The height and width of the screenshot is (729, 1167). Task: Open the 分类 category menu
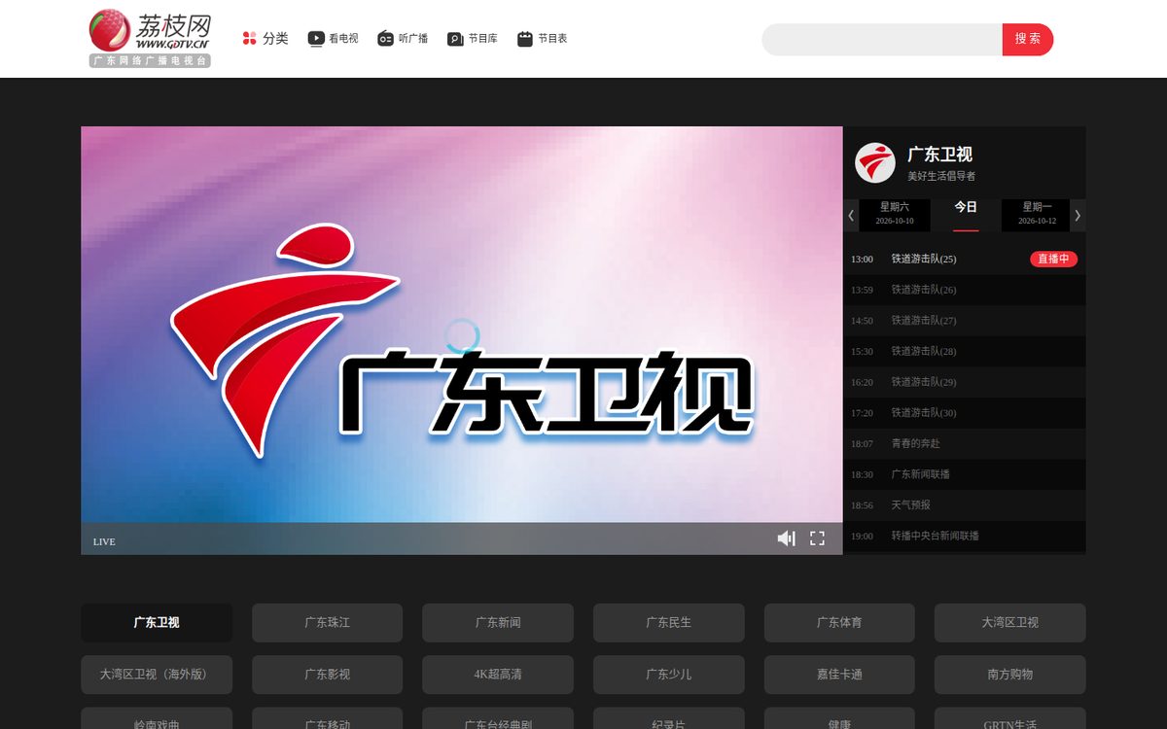point(265,39)
